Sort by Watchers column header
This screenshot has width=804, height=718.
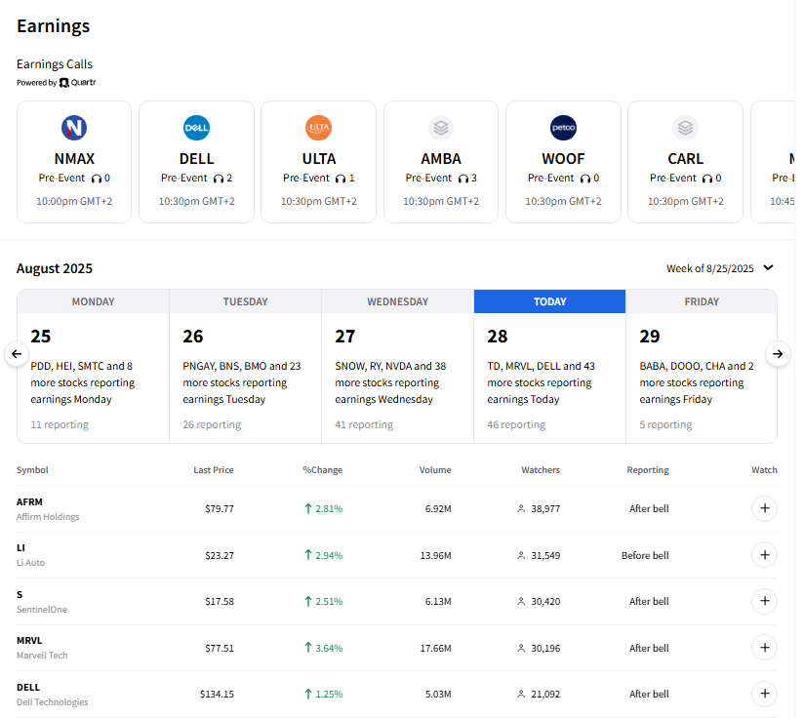coord(541,470)
